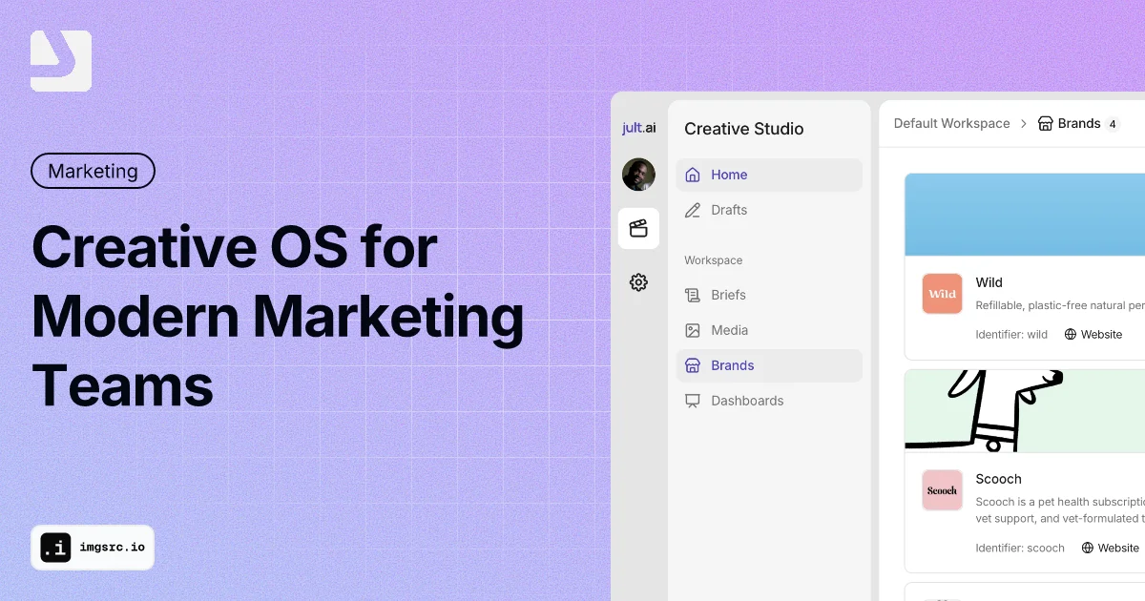Image resolution: width=1145 pixels, height=601 pixels.
Task: Click the Dashboards presentation icon
Action: 693,401
